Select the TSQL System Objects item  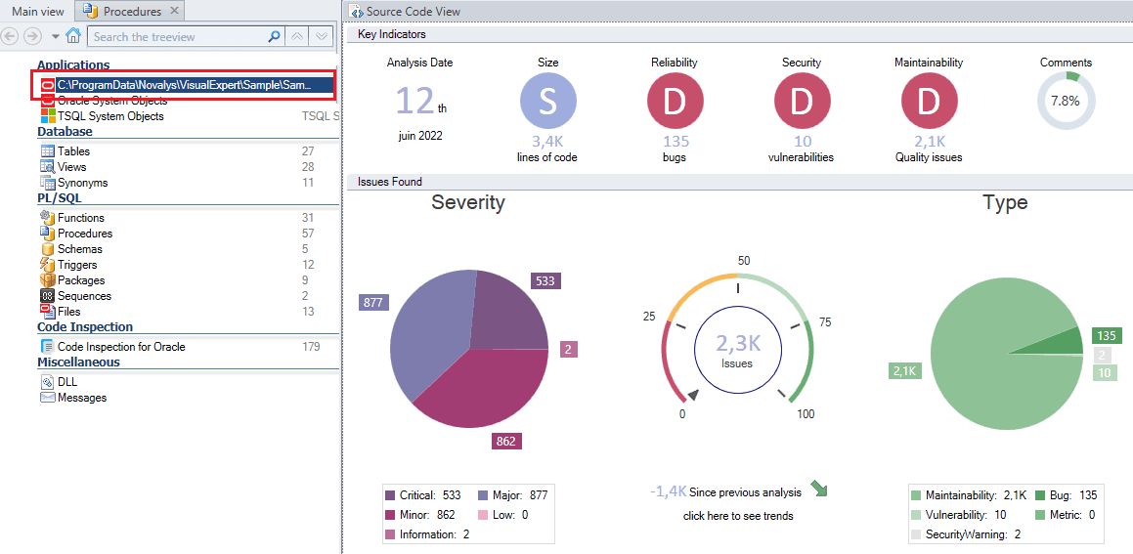tap(110, 116)
